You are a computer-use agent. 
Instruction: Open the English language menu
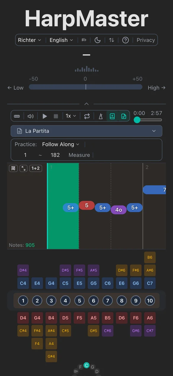pyautogui.click(x=61, y=40)
